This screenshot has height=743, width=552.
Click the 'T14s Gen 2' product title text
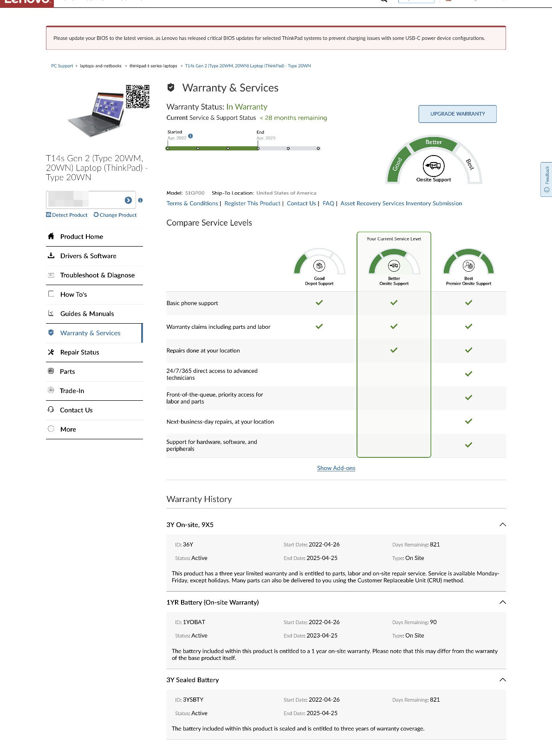point(97,168)
